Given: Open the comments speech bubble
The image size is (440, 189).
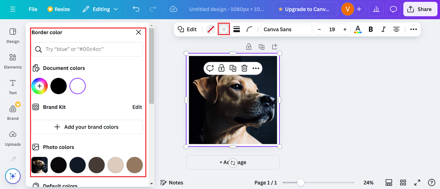Looking at the screenshot, I should point(393,9).
